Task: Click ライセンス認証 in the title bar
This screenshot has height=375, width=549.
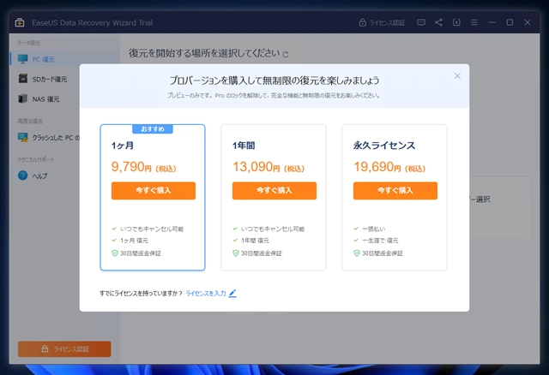Action: pos(382,23)
